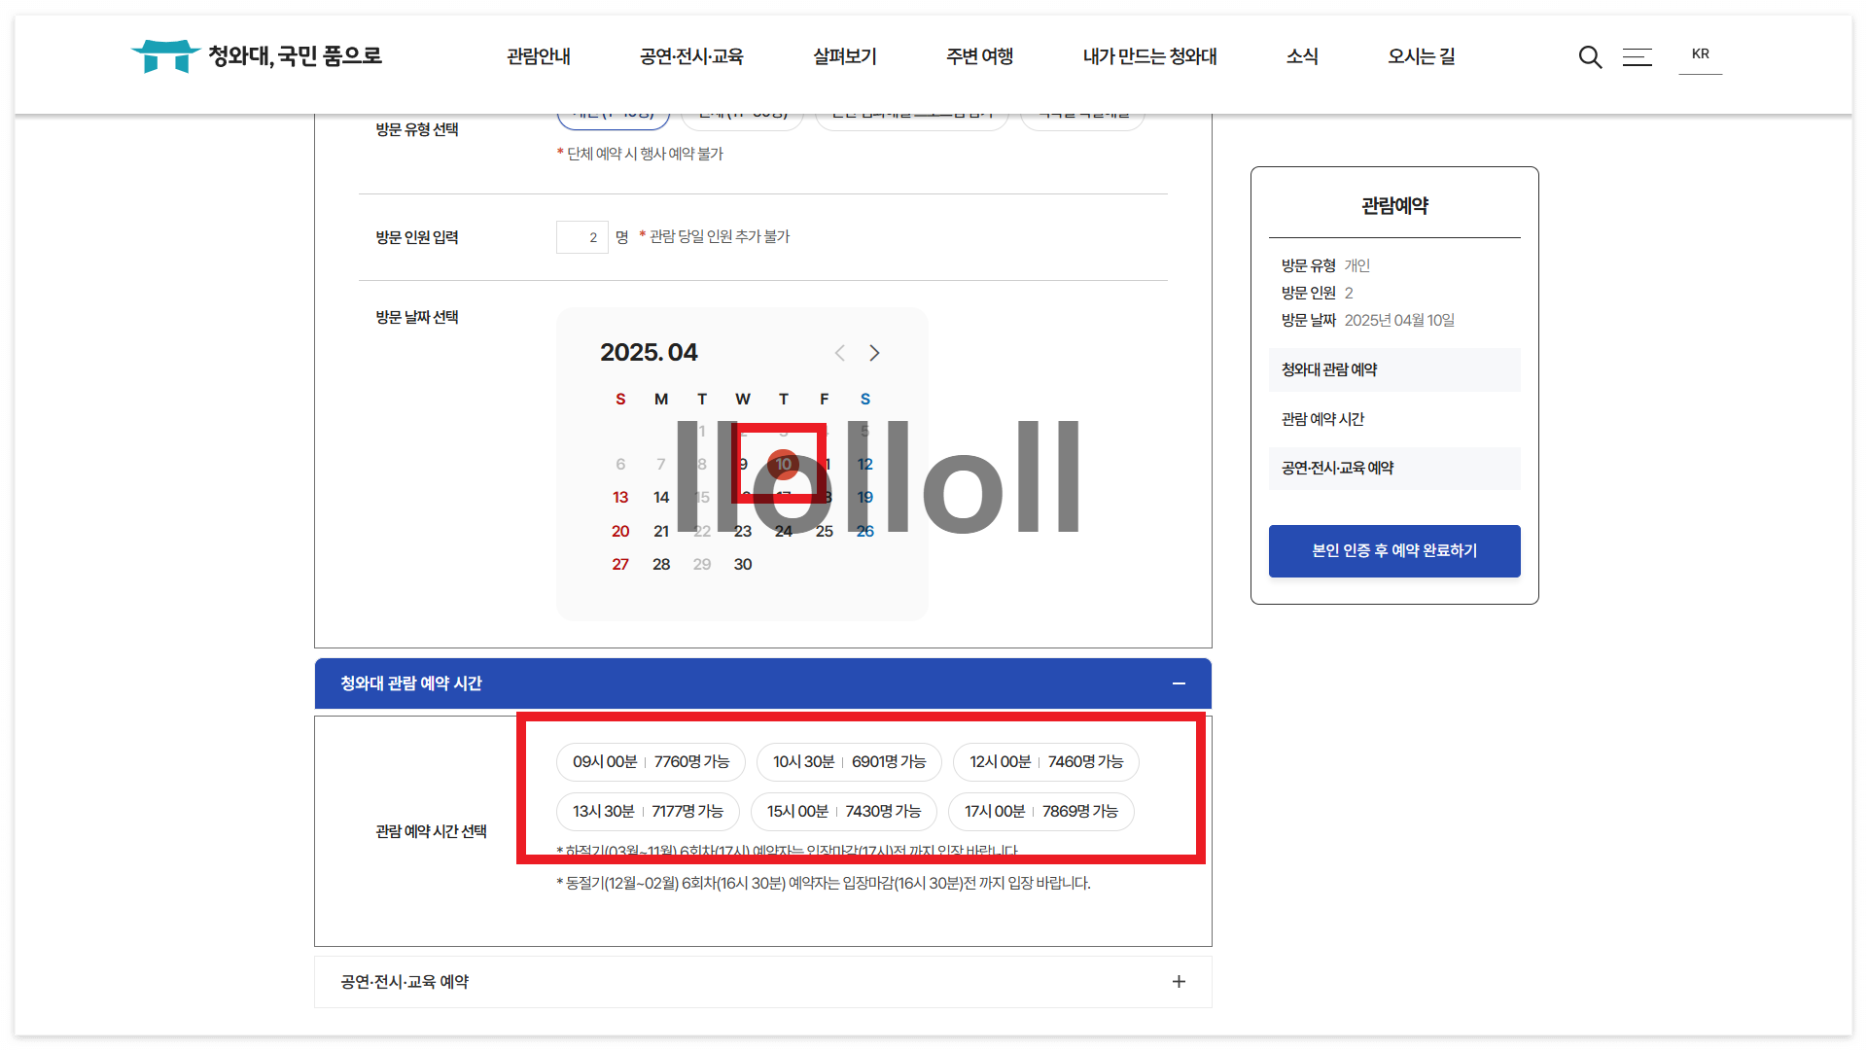Pick 17시 00분 time slot

1040,812
